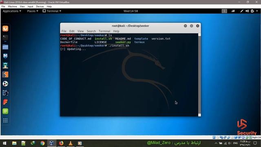Open terminal Search menu
261x147 pixels.
(91, 31)
